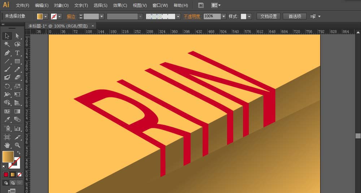Screen dimensions: 361x193
Task: Swap fill and stroke colors
Action: [x=19, y=153]
